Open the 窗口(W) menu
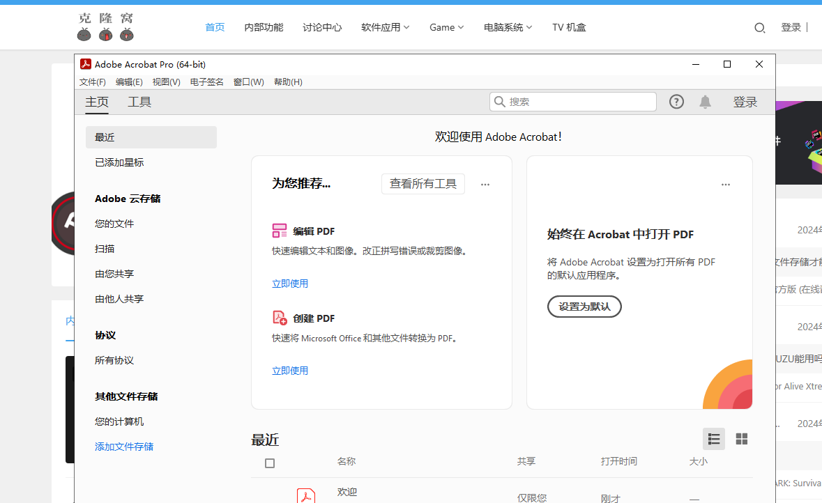The width and height of the screenshot is (822, 503). pyautogui.click(x=248, y=82)
